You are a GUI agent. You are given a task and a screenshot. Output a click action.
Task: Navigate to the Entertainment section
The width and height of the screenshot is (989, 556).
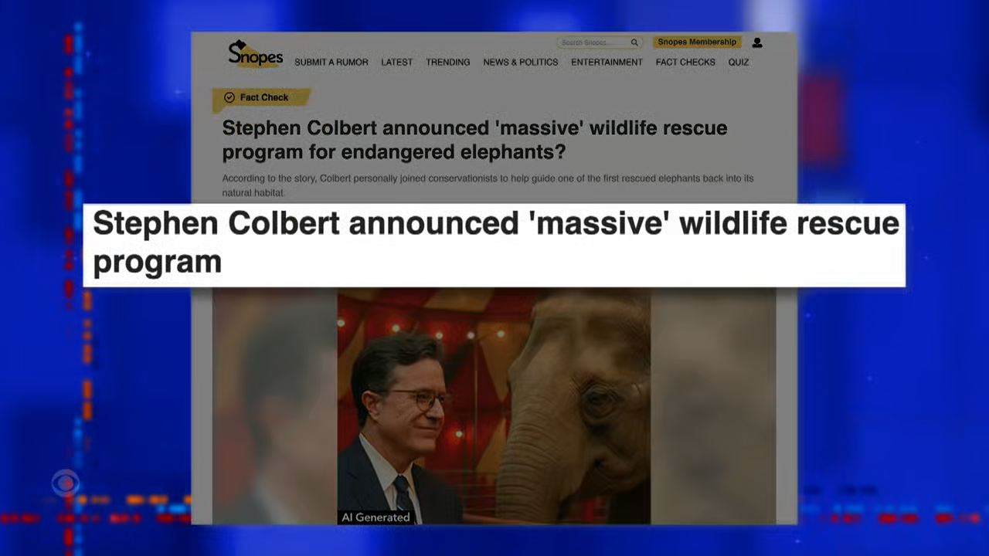(607, 63)
